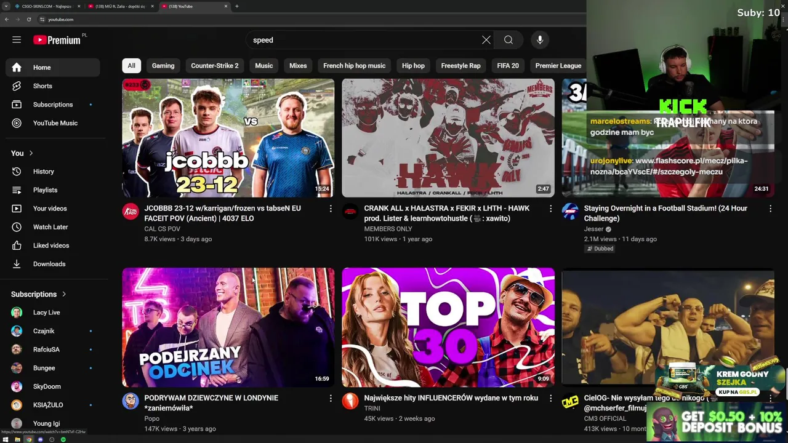This screenshot has width=788, height=443.
Task: Select the Freestyle Rap filter chip
Action: tap(460, 66)
